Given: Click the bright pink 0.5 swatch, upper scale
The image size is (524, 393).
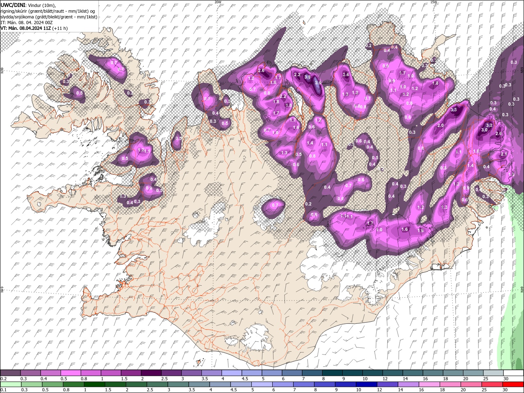Looking at the screenshot, I should (70, 373).
